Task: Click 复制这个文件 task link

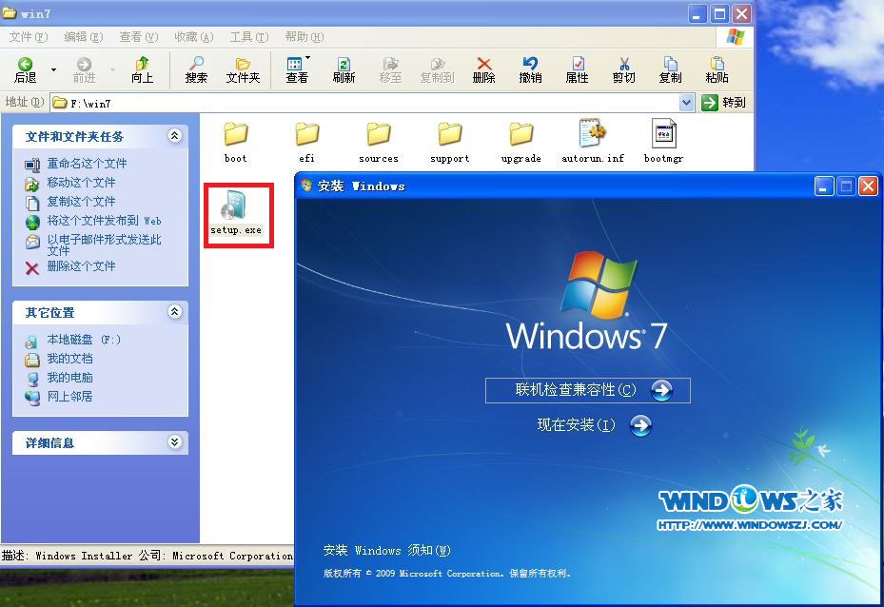Action: [81, 201]
